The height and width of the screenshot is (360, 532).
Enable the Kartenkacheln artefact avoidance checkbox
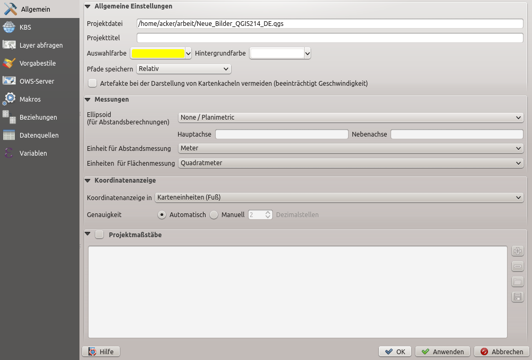point(93,83)
